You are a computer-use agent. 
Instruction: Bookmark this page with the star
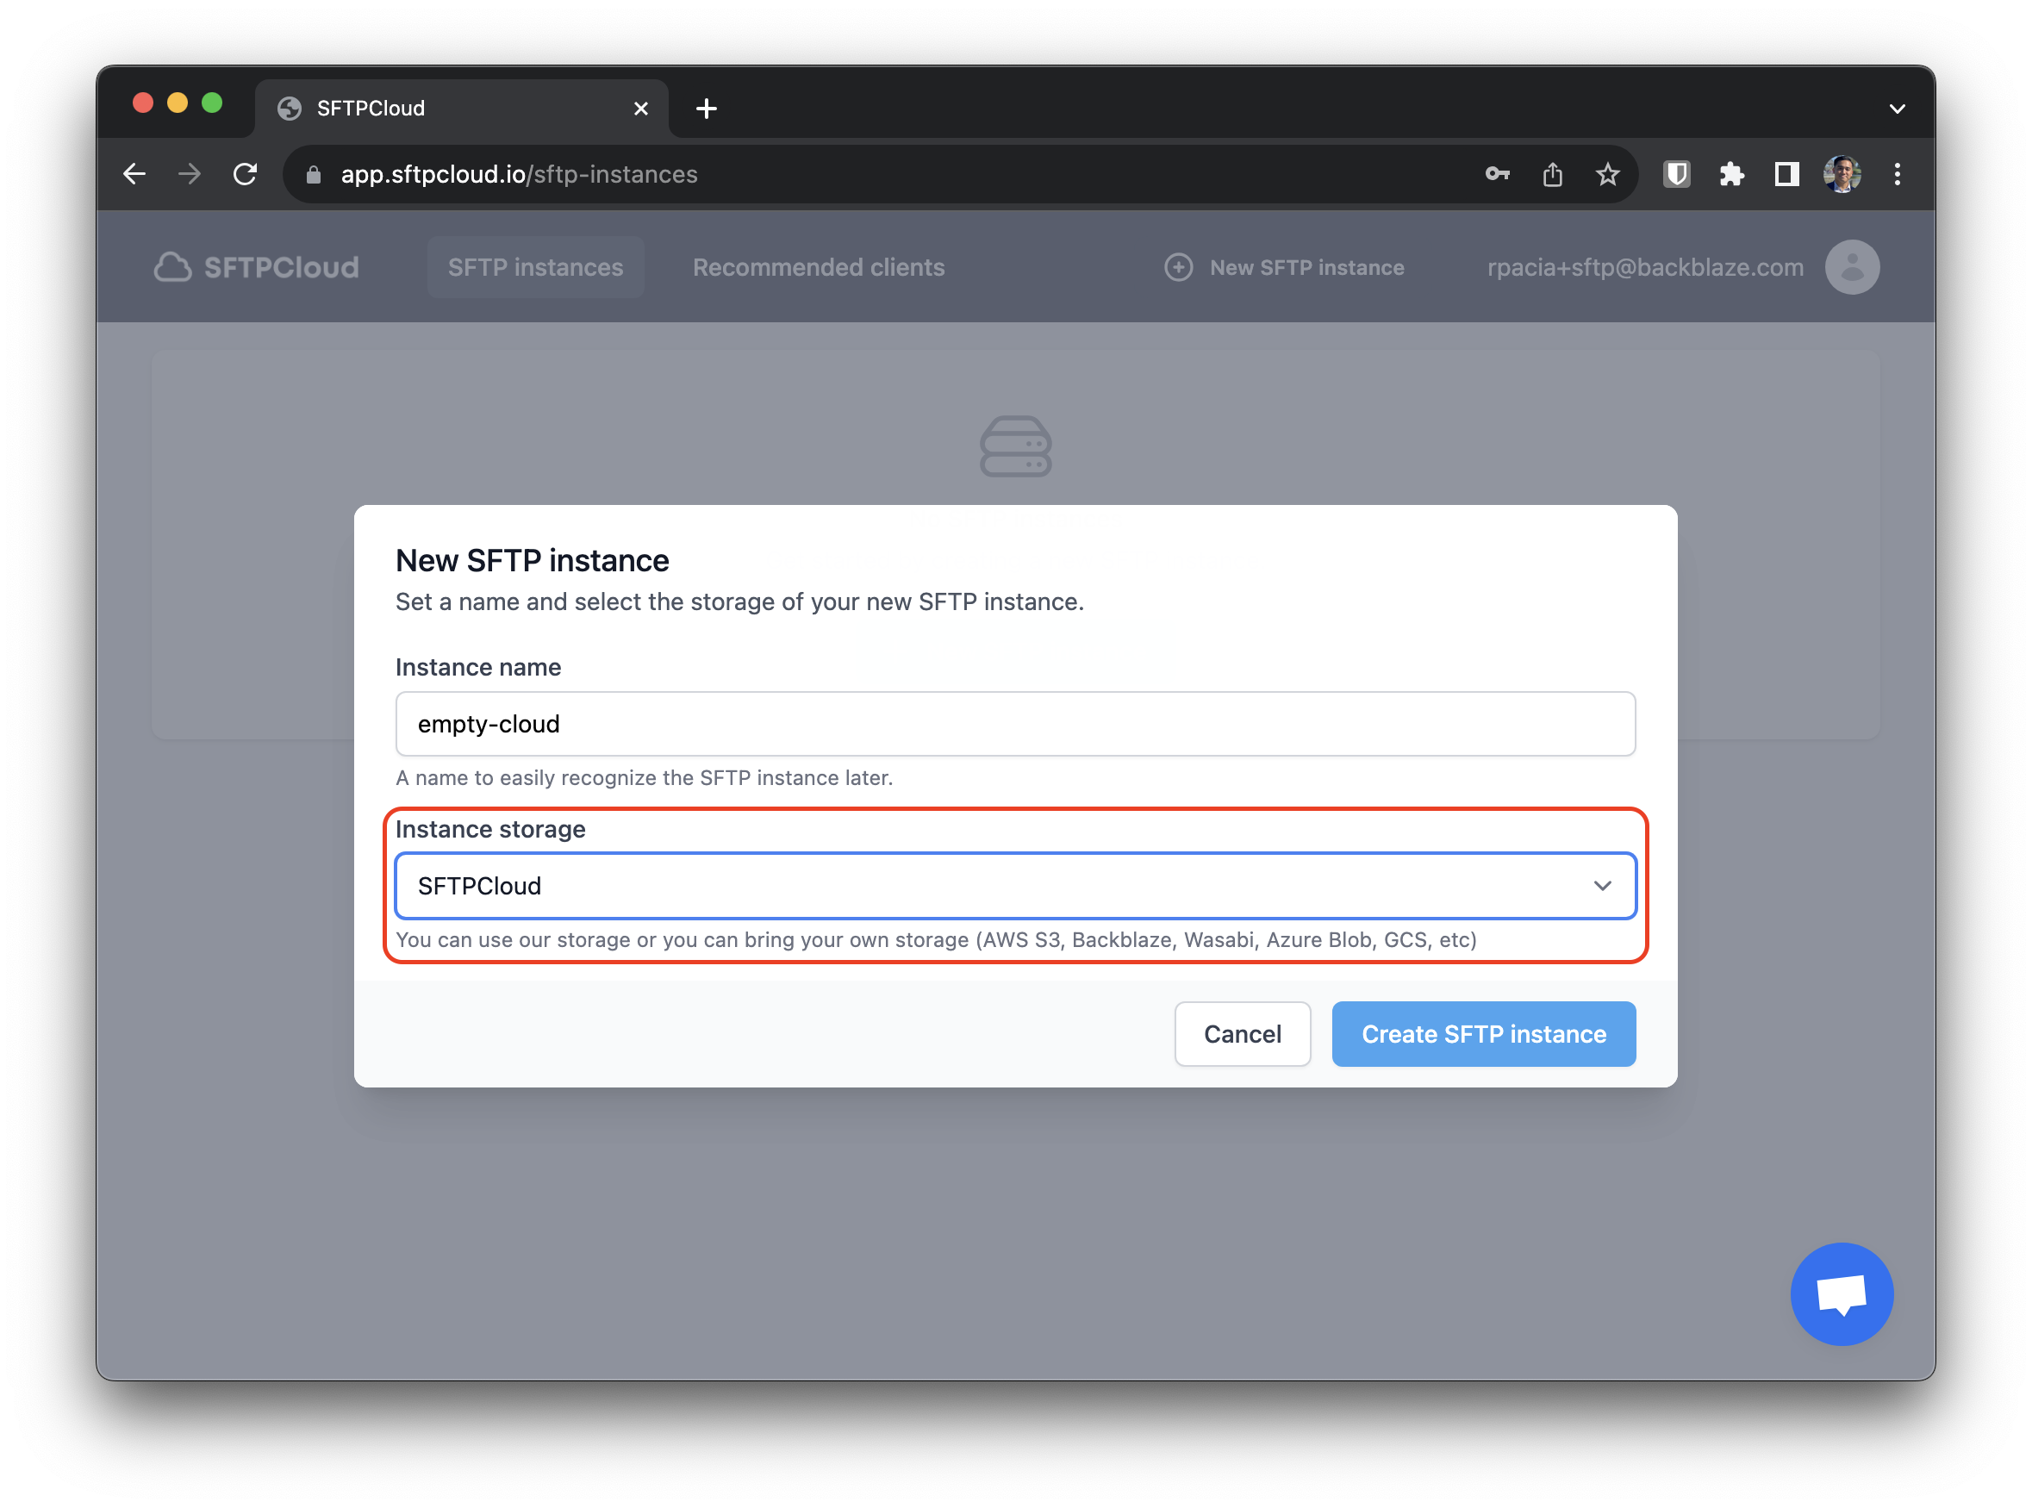[x=1607, y=174]
